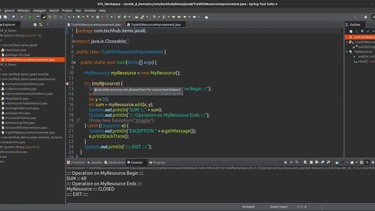Select CollectionUpdate.java file
Viewport: 375px width, 211px height.
pyautogui.click(x=21, y=89)
